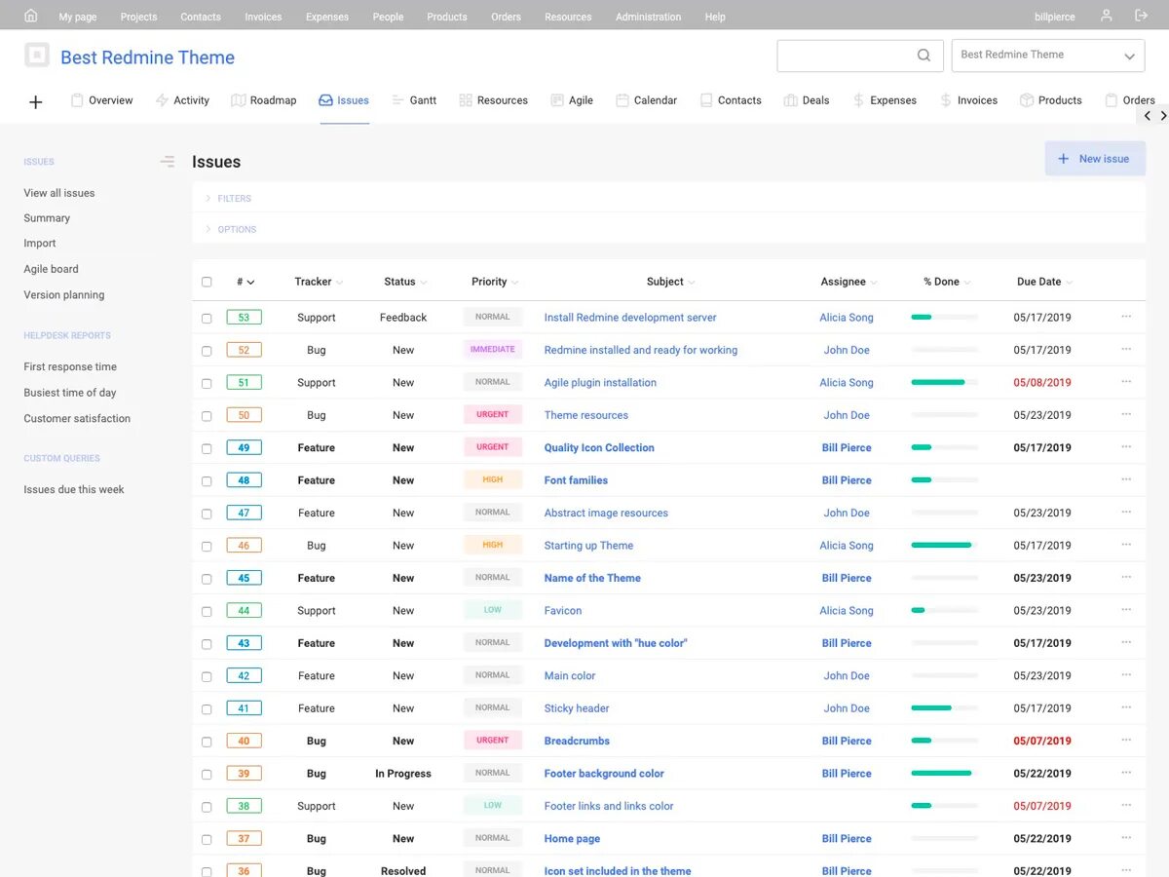Open the Administration menu
This screenshot has height=877, width=1169.
click(x=648, y=16)
